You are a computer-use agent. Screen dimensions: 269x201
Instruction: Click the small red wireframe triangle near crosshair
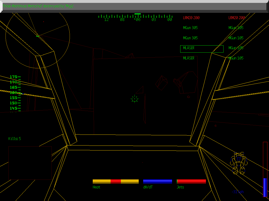click(x=140, y=90)
